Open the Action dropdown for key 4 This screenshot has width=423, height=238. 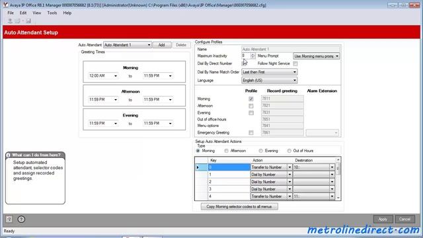coord(289,196)
